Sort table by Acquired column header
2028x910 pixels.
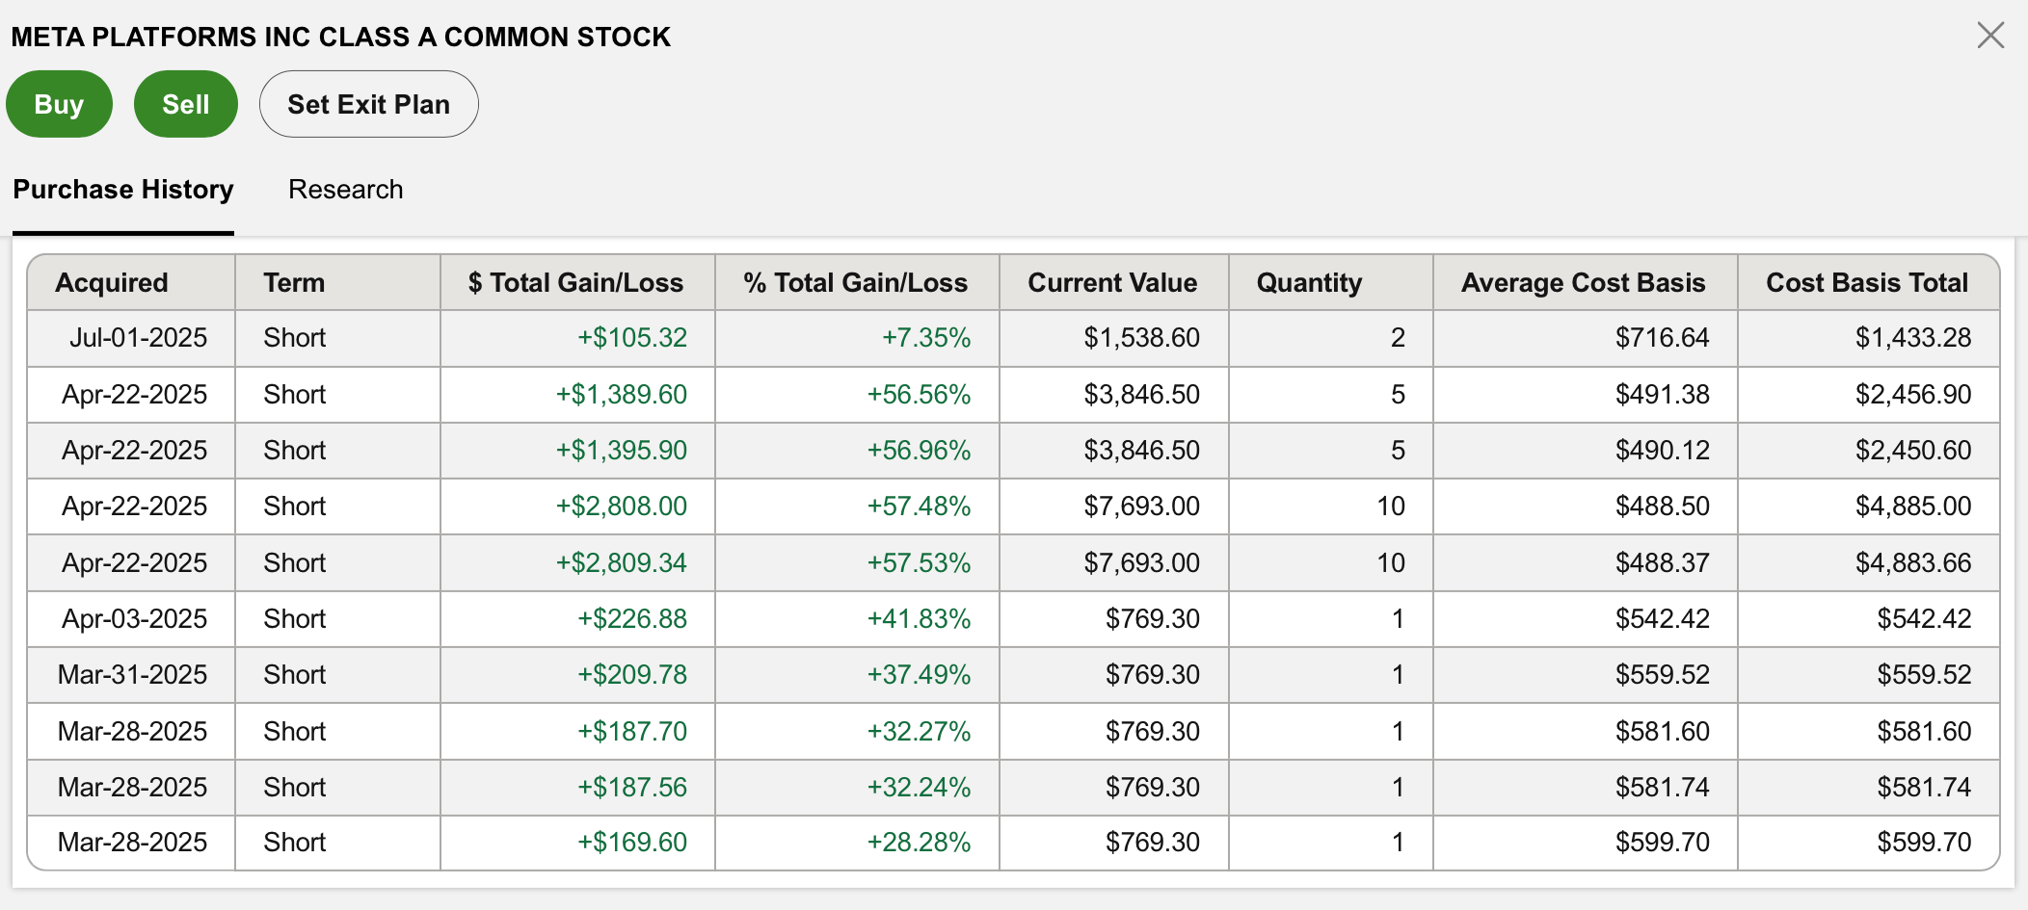point(112,283)
